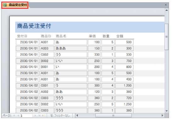Go to previous page navigation button

tap(18, 116)
